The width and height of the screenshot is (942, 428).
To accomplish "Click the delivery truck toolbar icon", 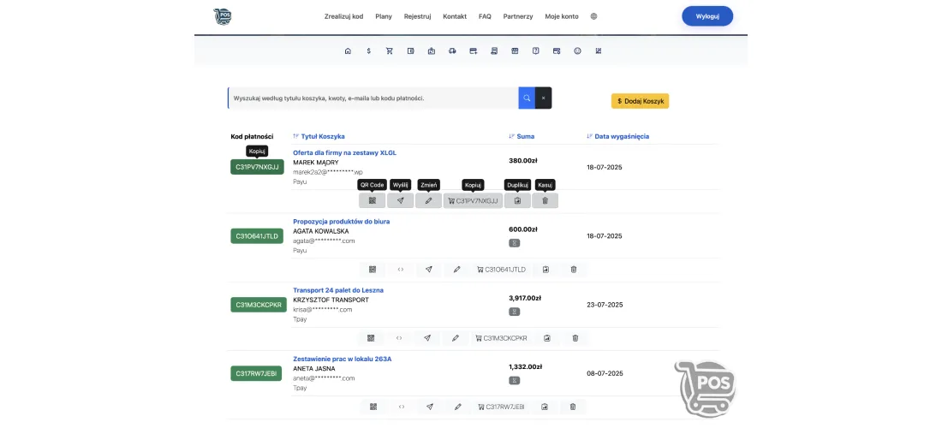I will coord(452,51).
